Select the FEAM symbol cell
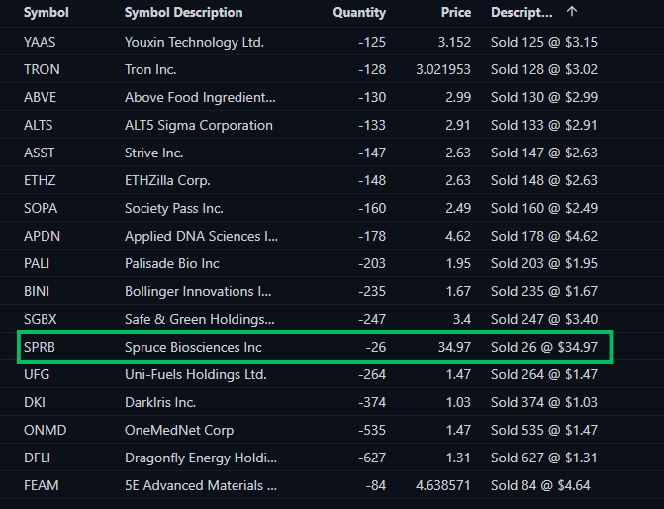664x509 pixels. [x=42, y=485]
